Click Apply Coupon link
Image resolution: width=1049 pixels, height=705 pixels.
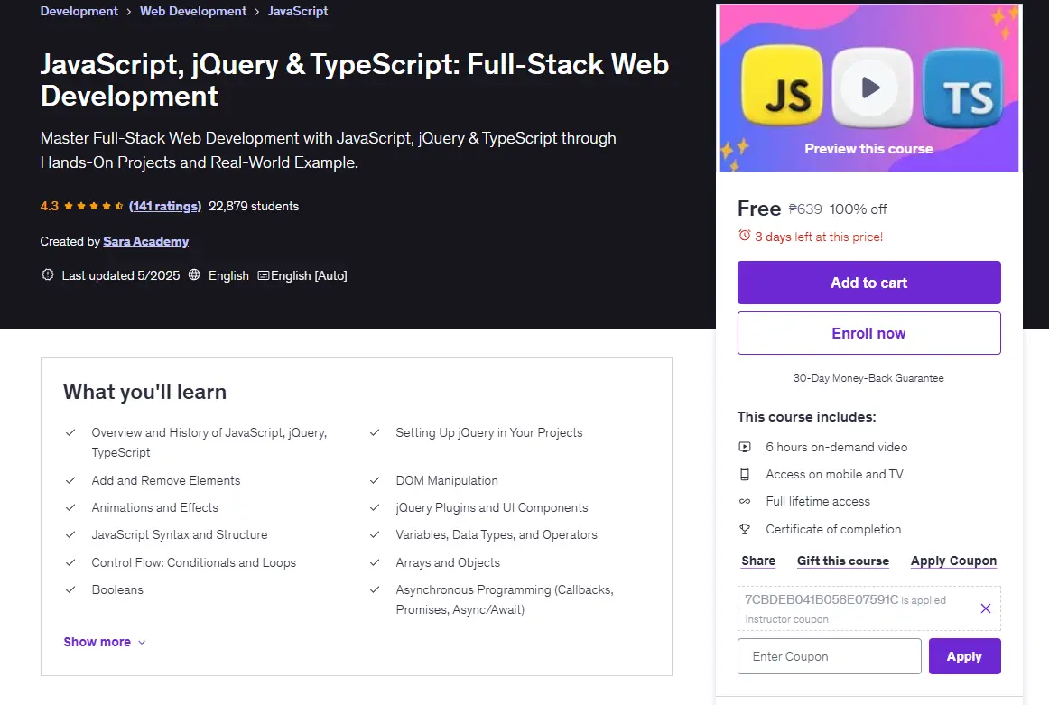pos(953,561)
